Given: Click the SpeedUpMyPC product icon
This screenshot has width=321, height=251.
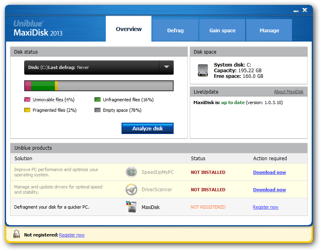Looking at the screenshot, I should (131, 172).
